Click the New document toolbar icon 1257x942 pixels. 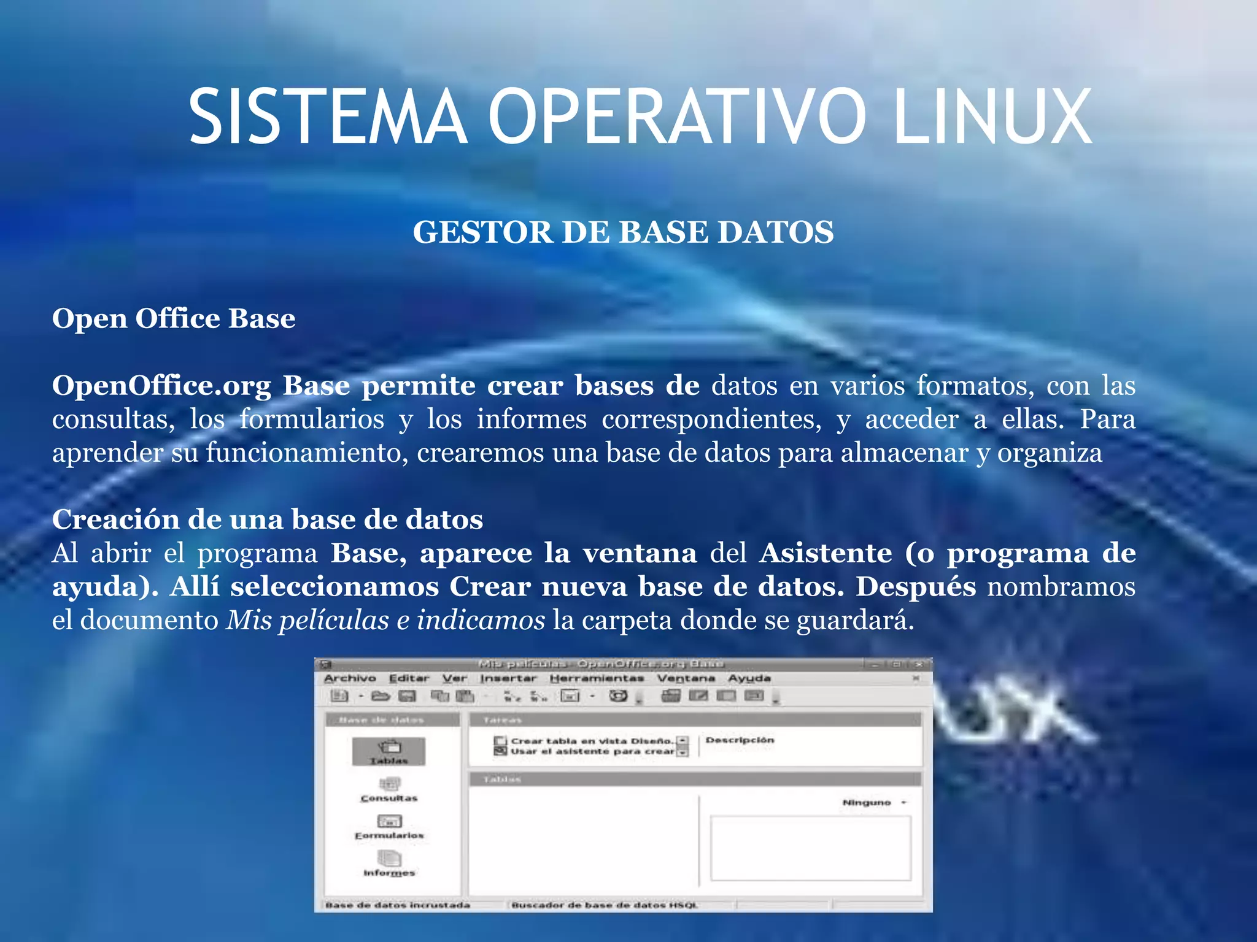click(x=339, y=695)
